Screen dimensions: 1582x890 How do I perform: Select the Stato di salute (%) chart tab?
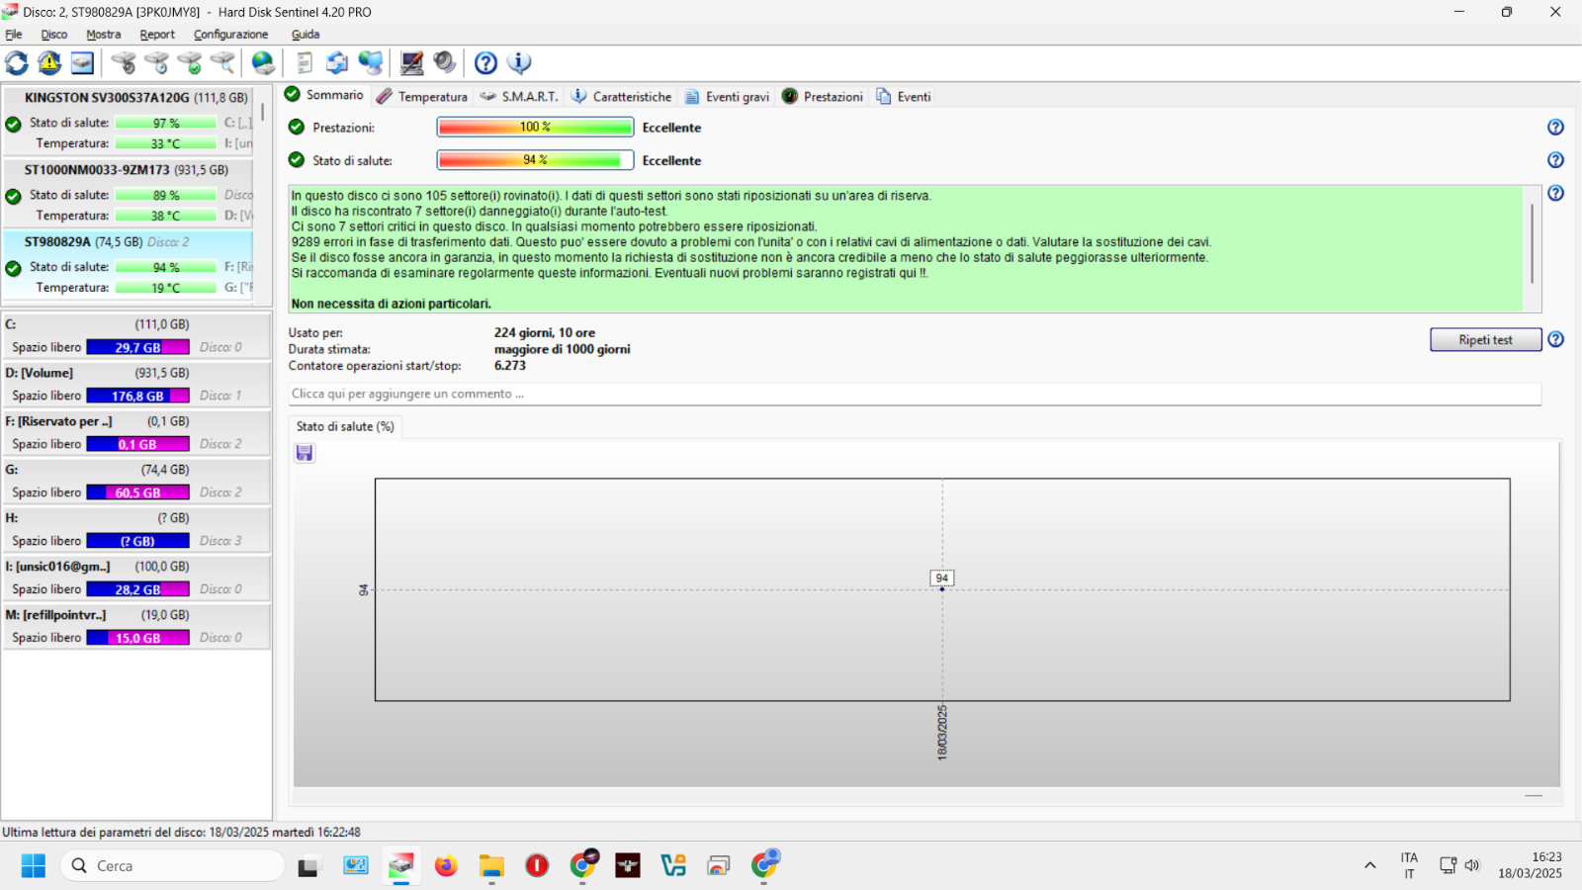click(345, 426)
